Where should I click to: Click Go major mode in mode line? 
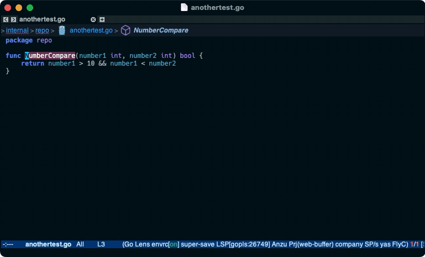[x=129, y=244]
